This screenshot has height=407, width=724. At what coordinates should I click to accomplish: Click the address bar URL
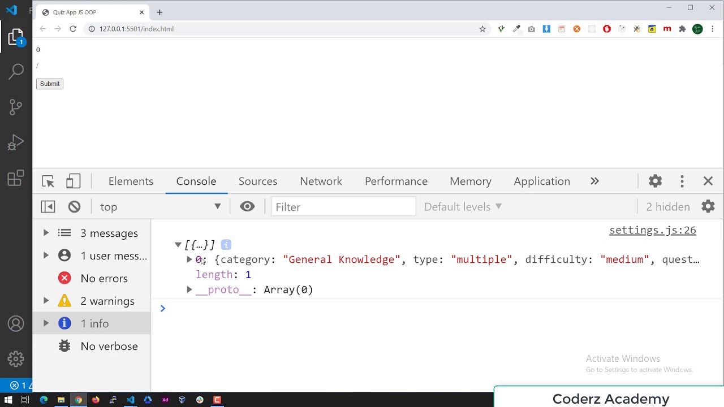tap(136, 29)
